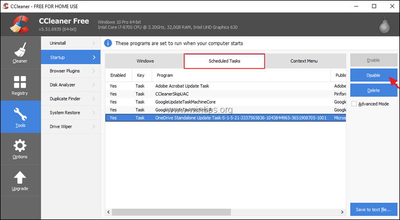Screen dimensions: 400x220
Task: Open System Restore page
Action: 71,113
